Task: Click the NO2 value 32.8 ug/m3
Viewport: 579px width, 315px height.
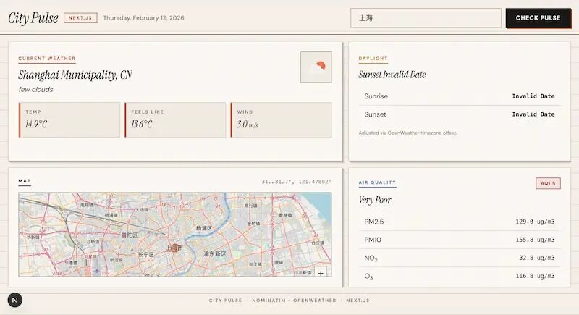Action: click(x=537, y=258)
